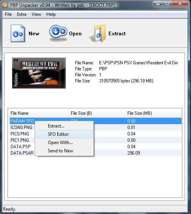Click the PBP Unpacker title bar icon
The height and width of the screenshot is (214, 191).
(5, 5)
